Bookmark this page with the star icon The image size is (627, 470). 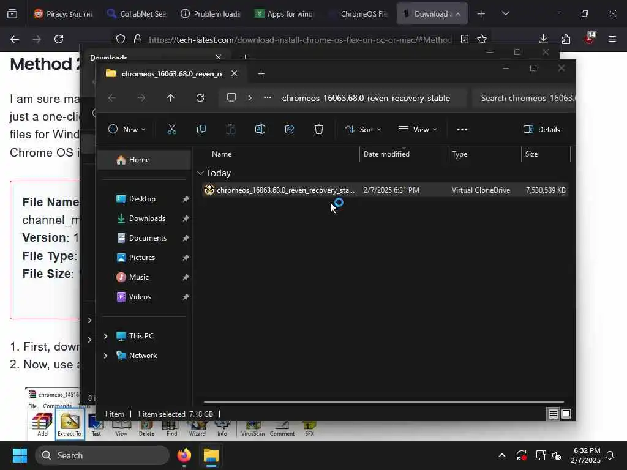coord(482,39)
